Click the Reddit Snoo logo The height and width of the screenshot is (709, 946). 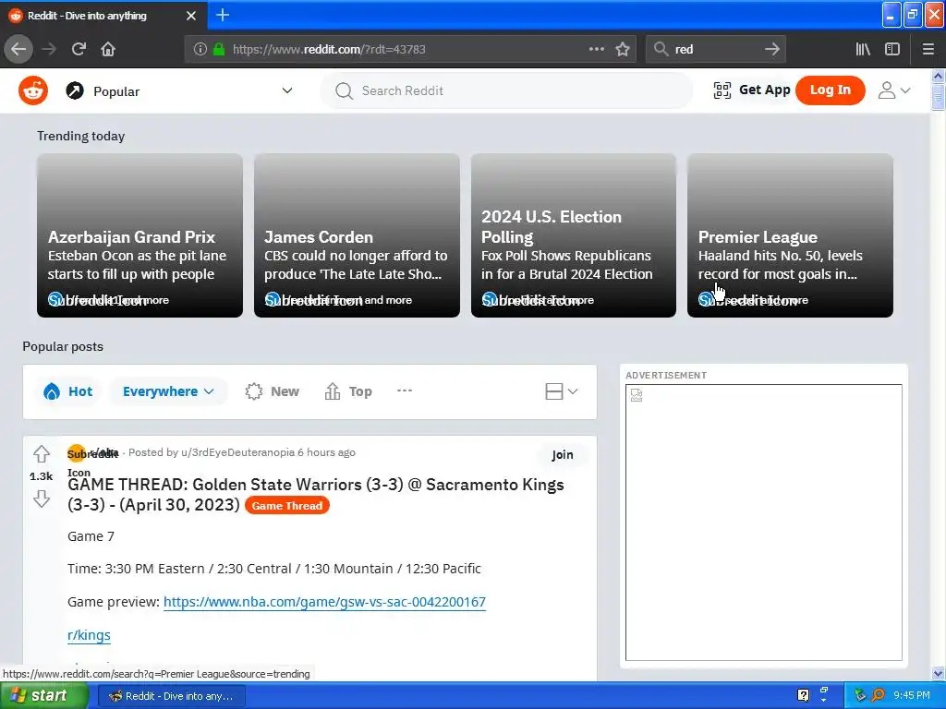pos(33,91)
